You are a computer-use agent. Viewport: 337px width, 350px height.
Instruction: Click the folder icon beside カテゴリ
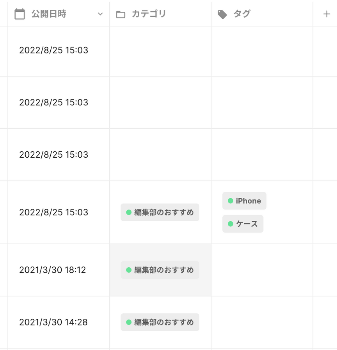click(121, 14)
